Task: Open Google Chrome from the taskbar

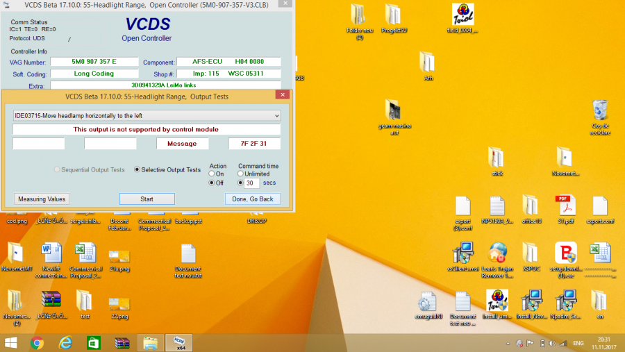Action: [37, 342]
